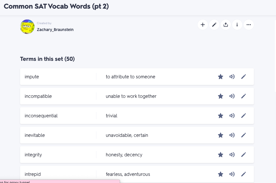
Task: Open the three-dots more menu
Action: (249, 25)
